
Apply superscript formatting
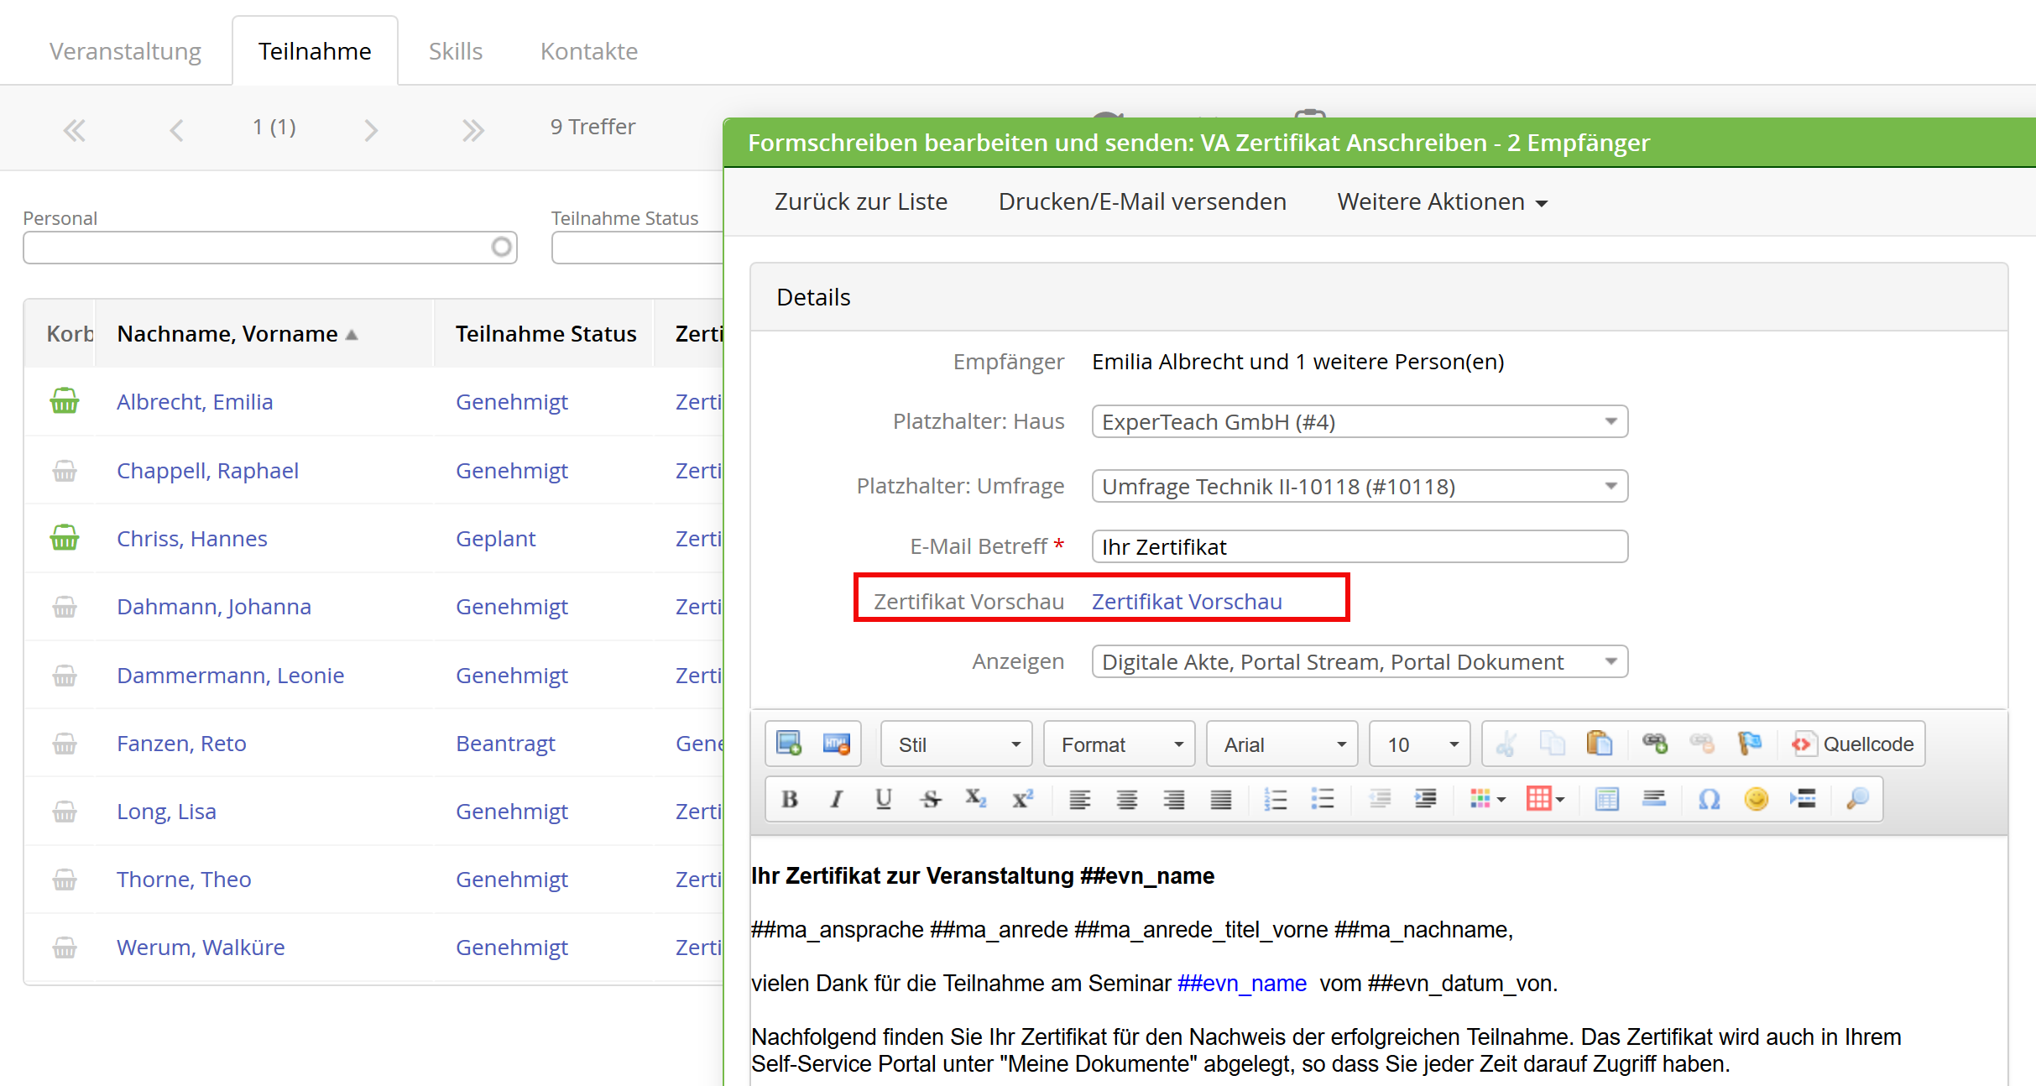pyautogui.click(x=1023, y=799)
